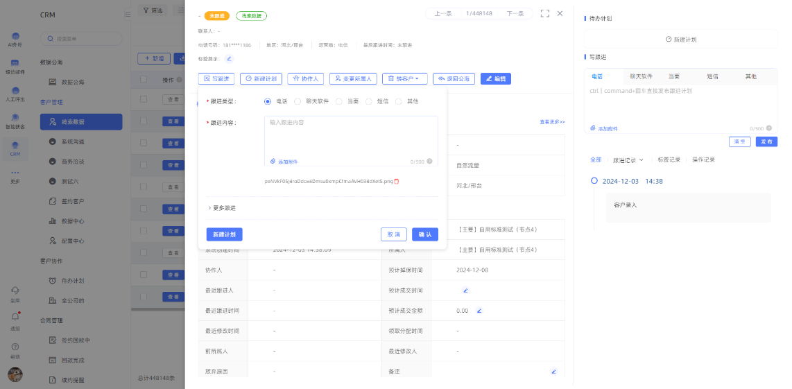Open the 转客户 dropdown button
This screenshot has height=389, width=792.
click(404, 79)
